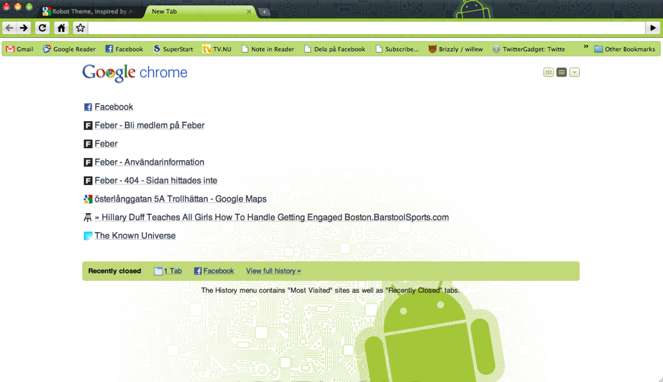
Task: Open the toolbar overflow arrow at far right
Action: pos(652,28)
